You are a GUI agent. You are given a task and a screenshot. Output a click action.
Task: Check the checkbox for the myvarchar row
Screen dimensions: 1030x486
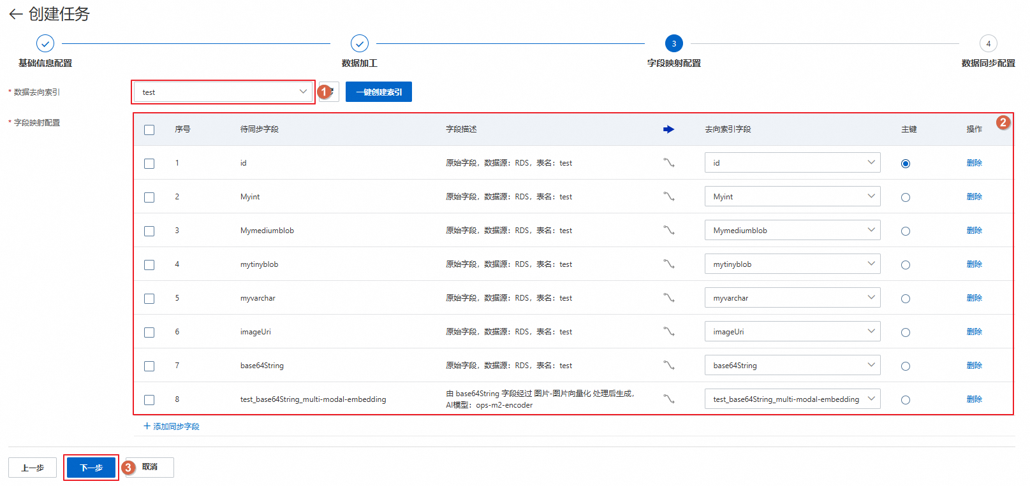click(149, 299)
